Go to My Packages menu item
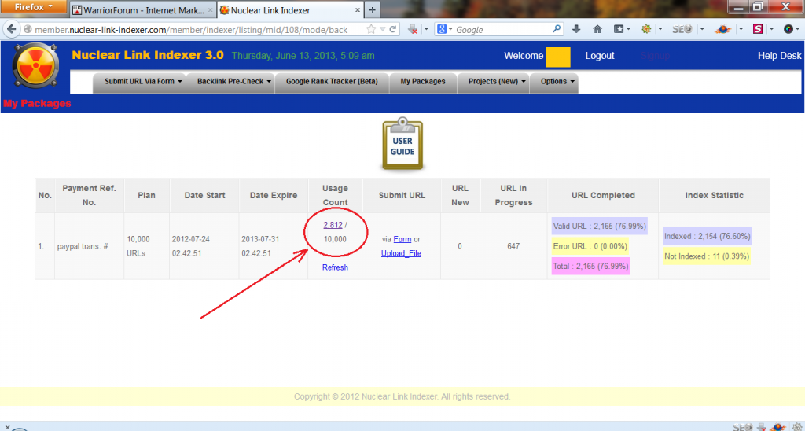This screenshot has height=431, width=805. pyautogui.click(x=422, y=82)
